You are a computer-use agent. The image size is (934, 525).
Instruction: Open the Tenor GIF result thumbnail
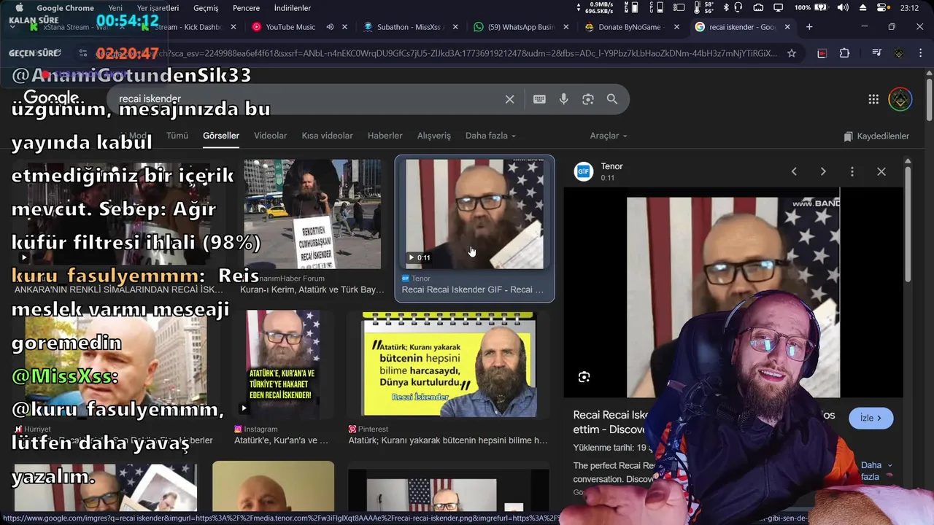pyautogui.click(x=474, y=214)
